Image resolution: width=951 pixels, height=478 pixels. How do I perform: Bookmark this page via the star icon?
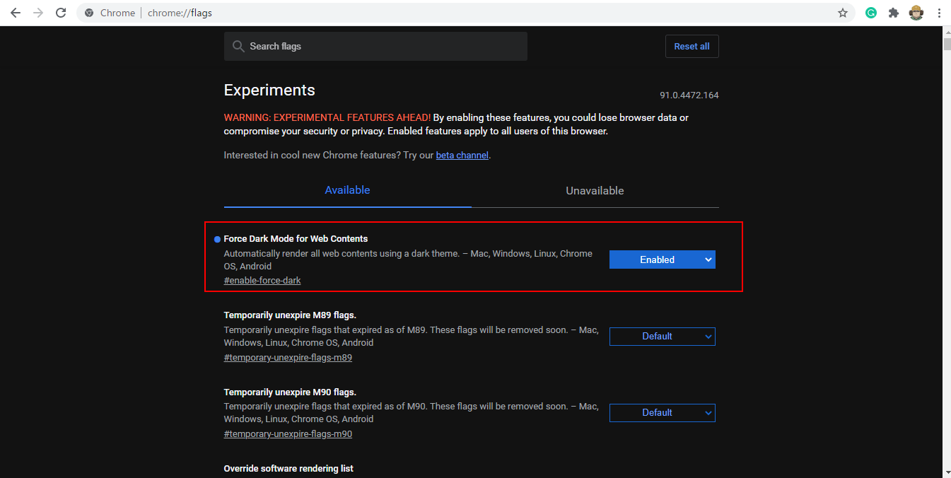tap(842, 12)
